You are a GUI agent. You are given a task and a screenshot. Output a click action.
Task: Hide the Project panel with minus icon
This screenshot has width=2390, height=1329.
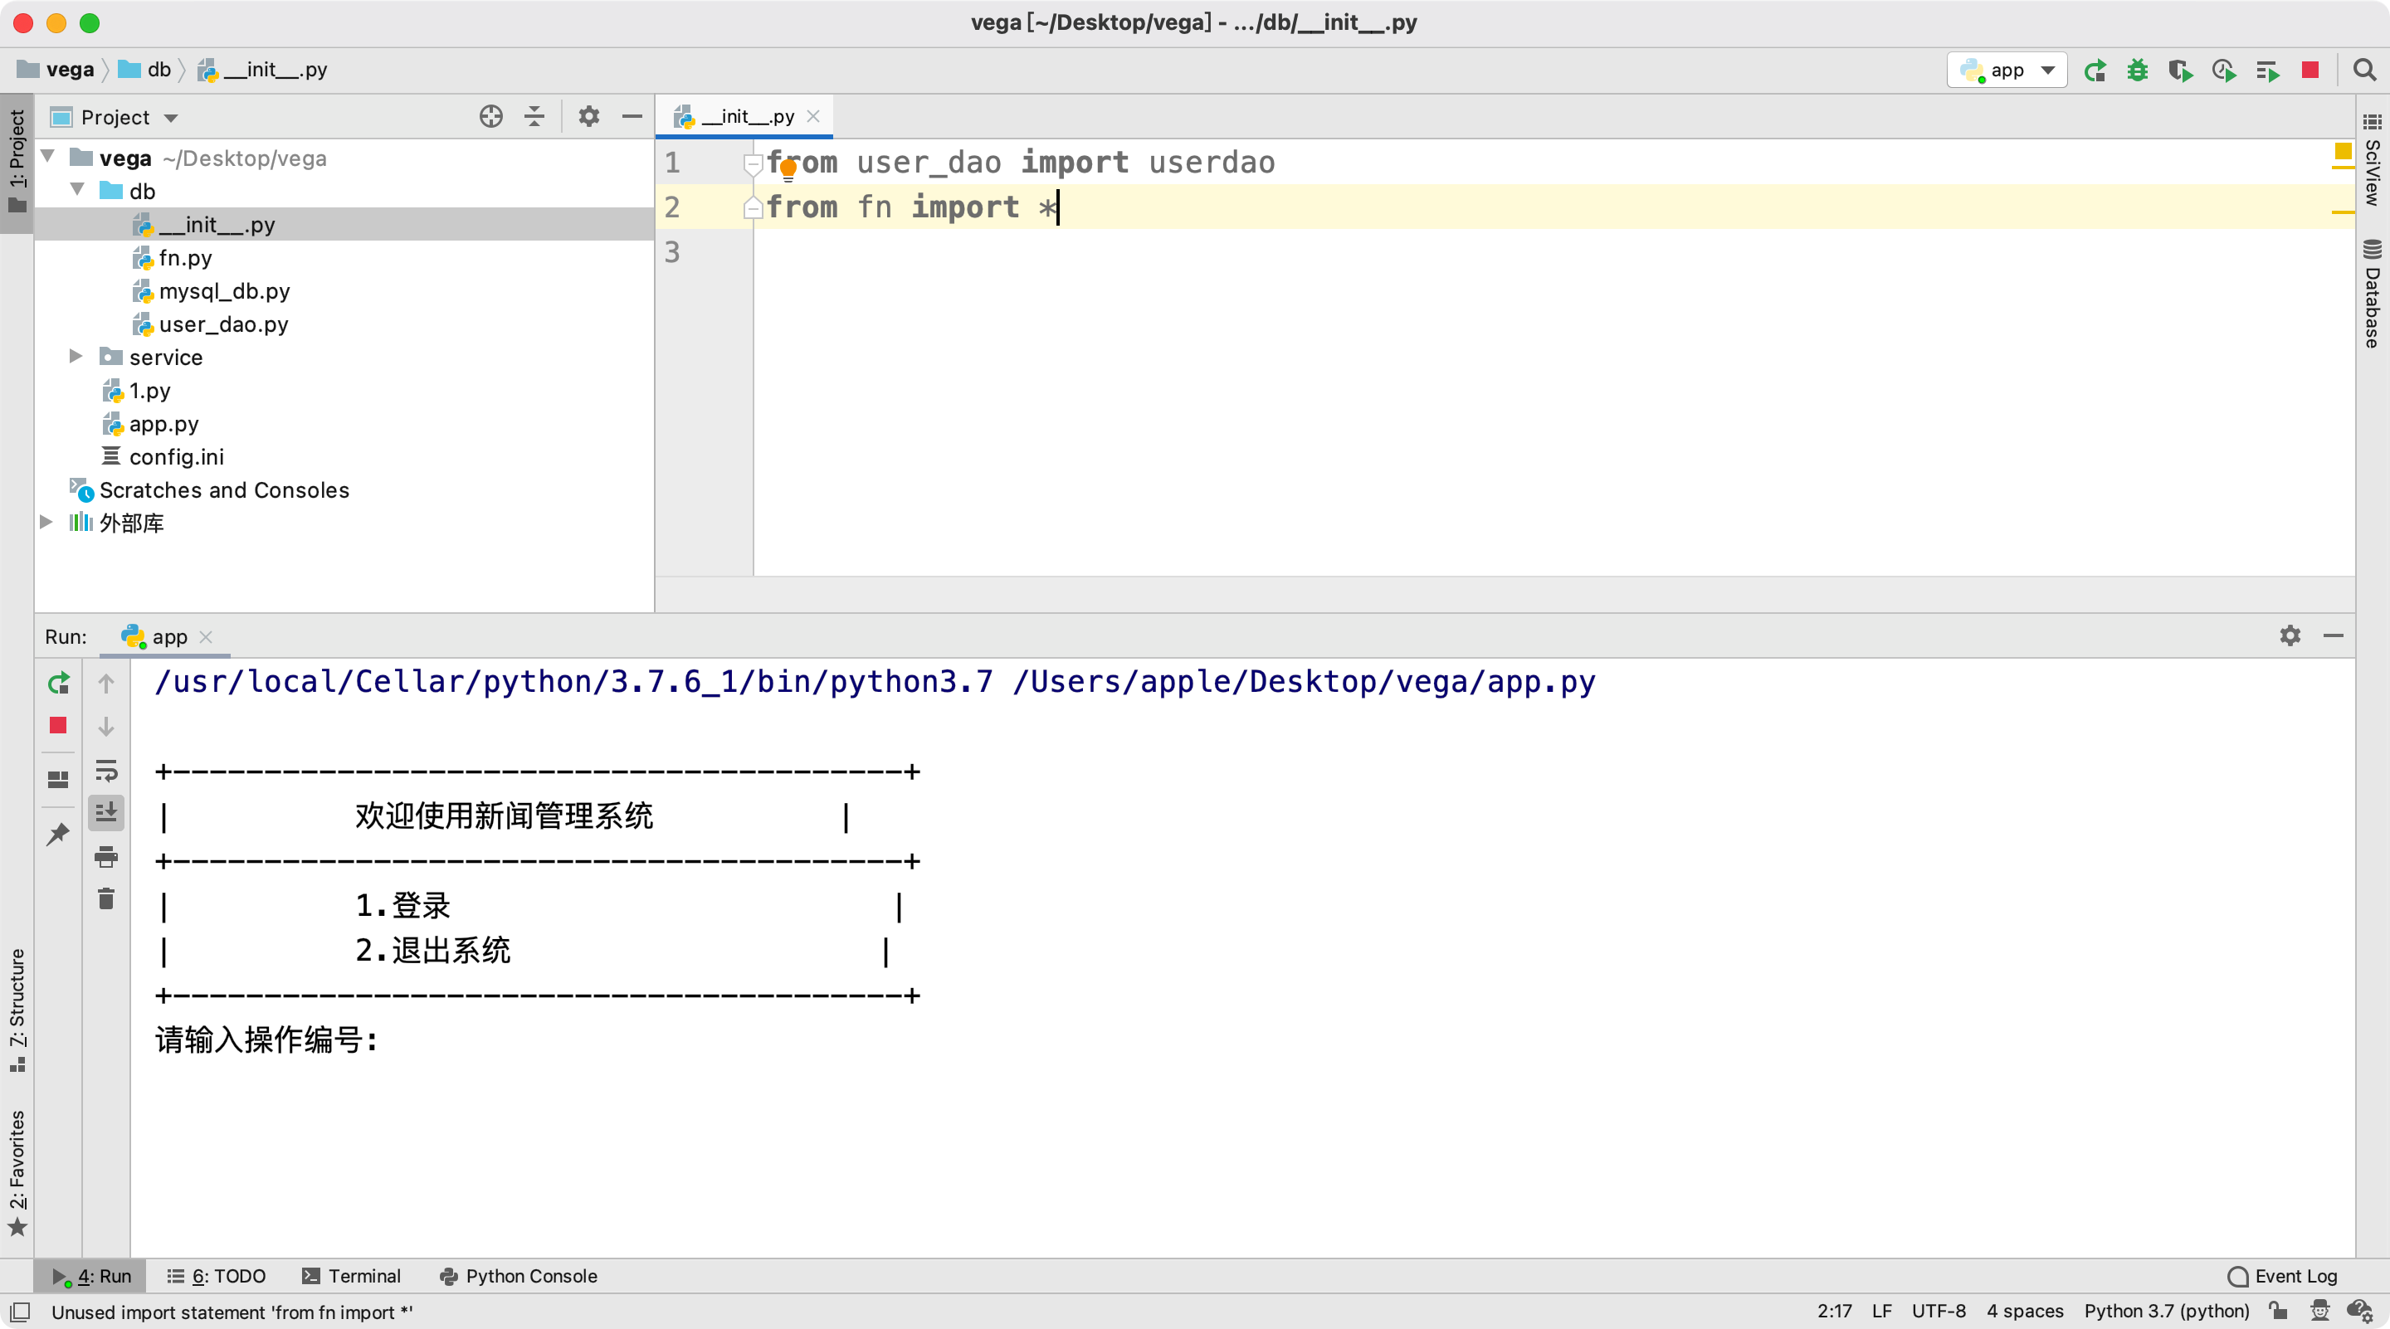point(632,117)
